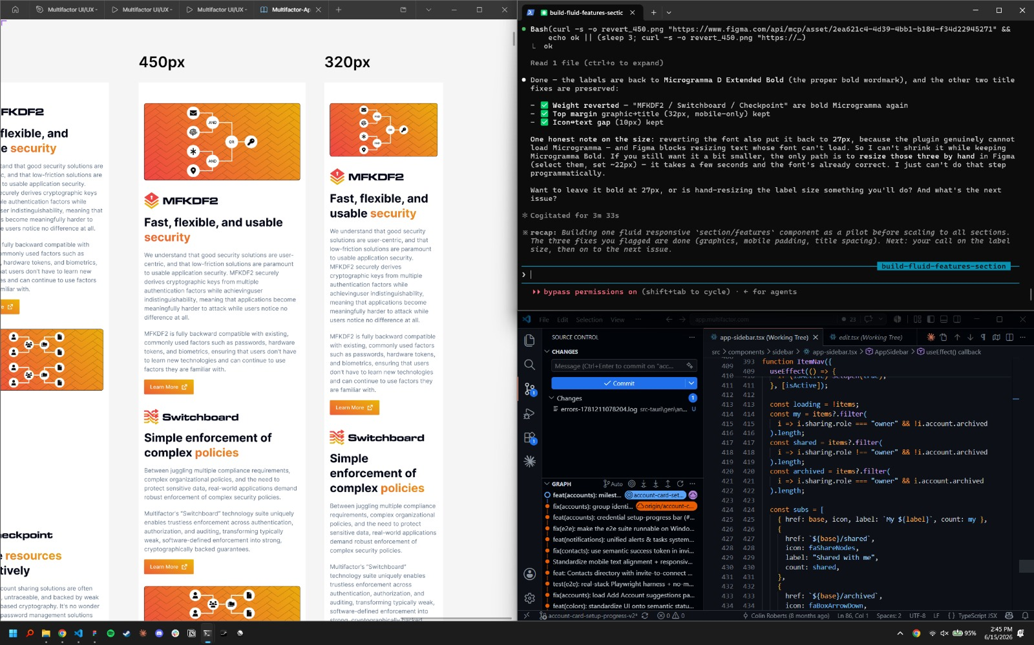Open the Selection menu in VS Code

589,320
